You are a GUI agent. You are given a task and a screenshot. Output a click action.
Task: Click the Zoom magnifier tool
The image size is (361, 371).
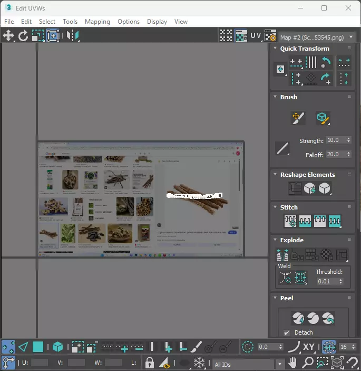coord(308,362)
